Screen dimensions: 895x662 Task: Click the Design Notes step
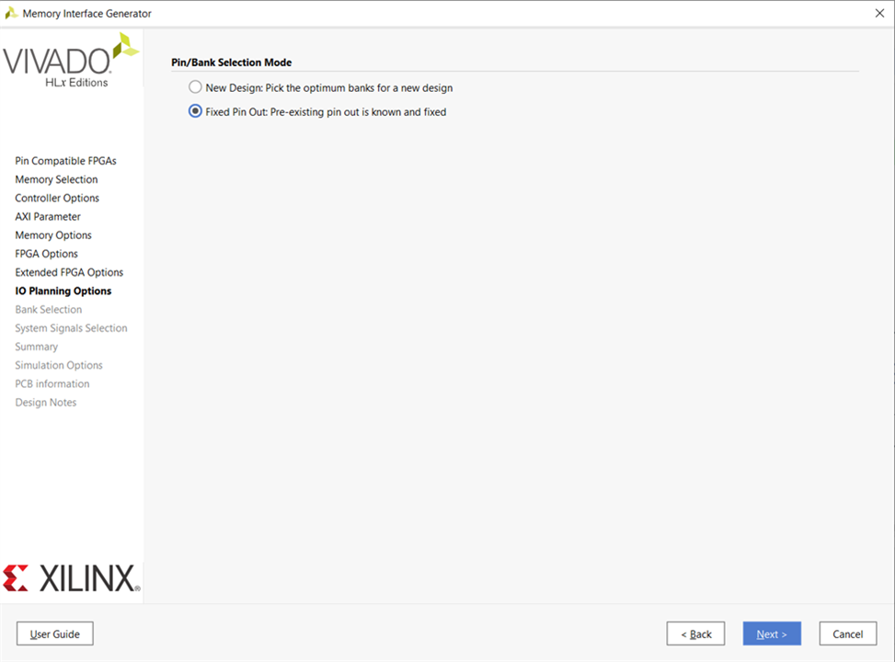[46, 403]
